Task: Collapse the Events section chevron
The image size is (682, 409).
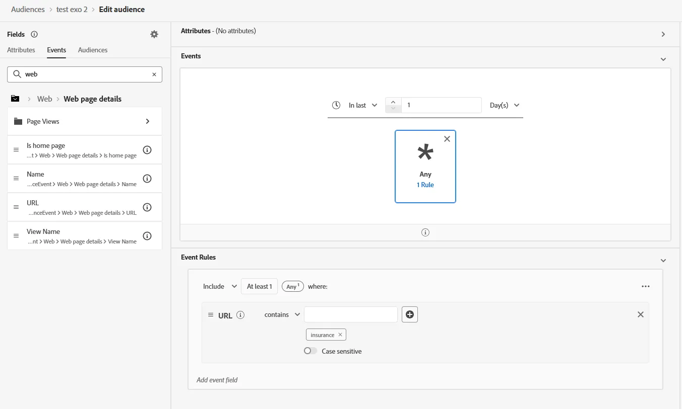Action: 663,59
